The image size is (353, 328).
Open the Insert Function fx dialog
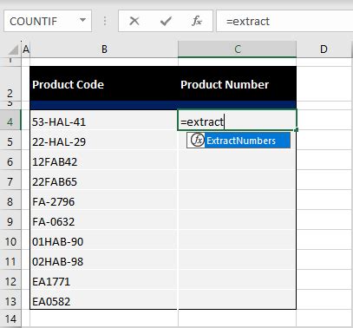[x=197, y=21]
